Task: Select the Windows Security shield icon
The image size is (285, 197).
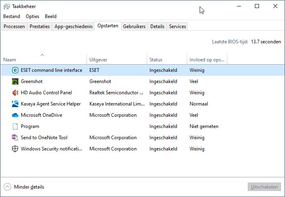Action: 15,149
